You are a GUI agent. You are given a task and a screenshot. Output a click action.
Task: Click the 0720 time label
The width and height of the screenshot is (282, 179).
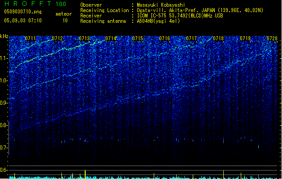272,38
